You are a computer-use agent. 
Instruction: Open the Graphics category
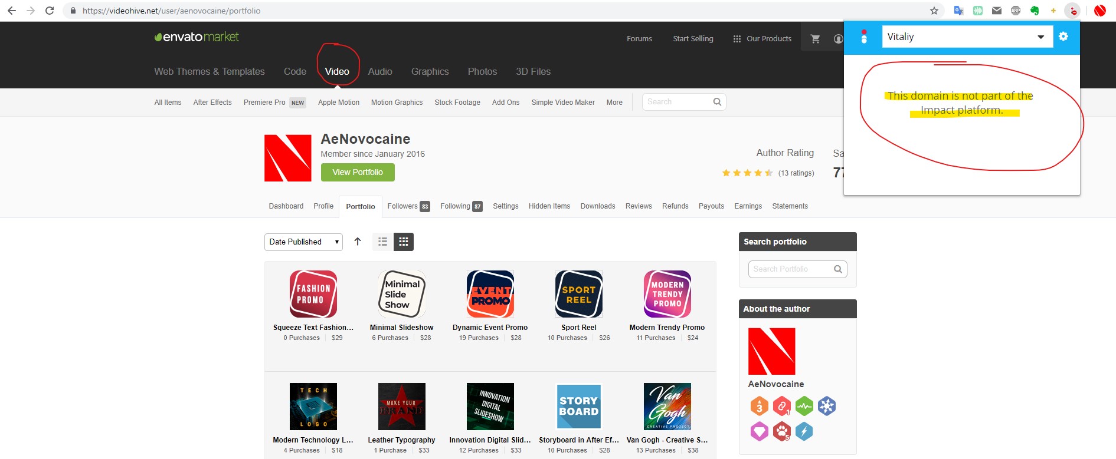tap(430, 71)
